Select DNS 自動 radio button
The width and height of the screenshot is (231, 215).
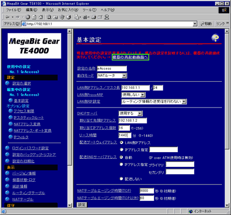click(121, 157)
